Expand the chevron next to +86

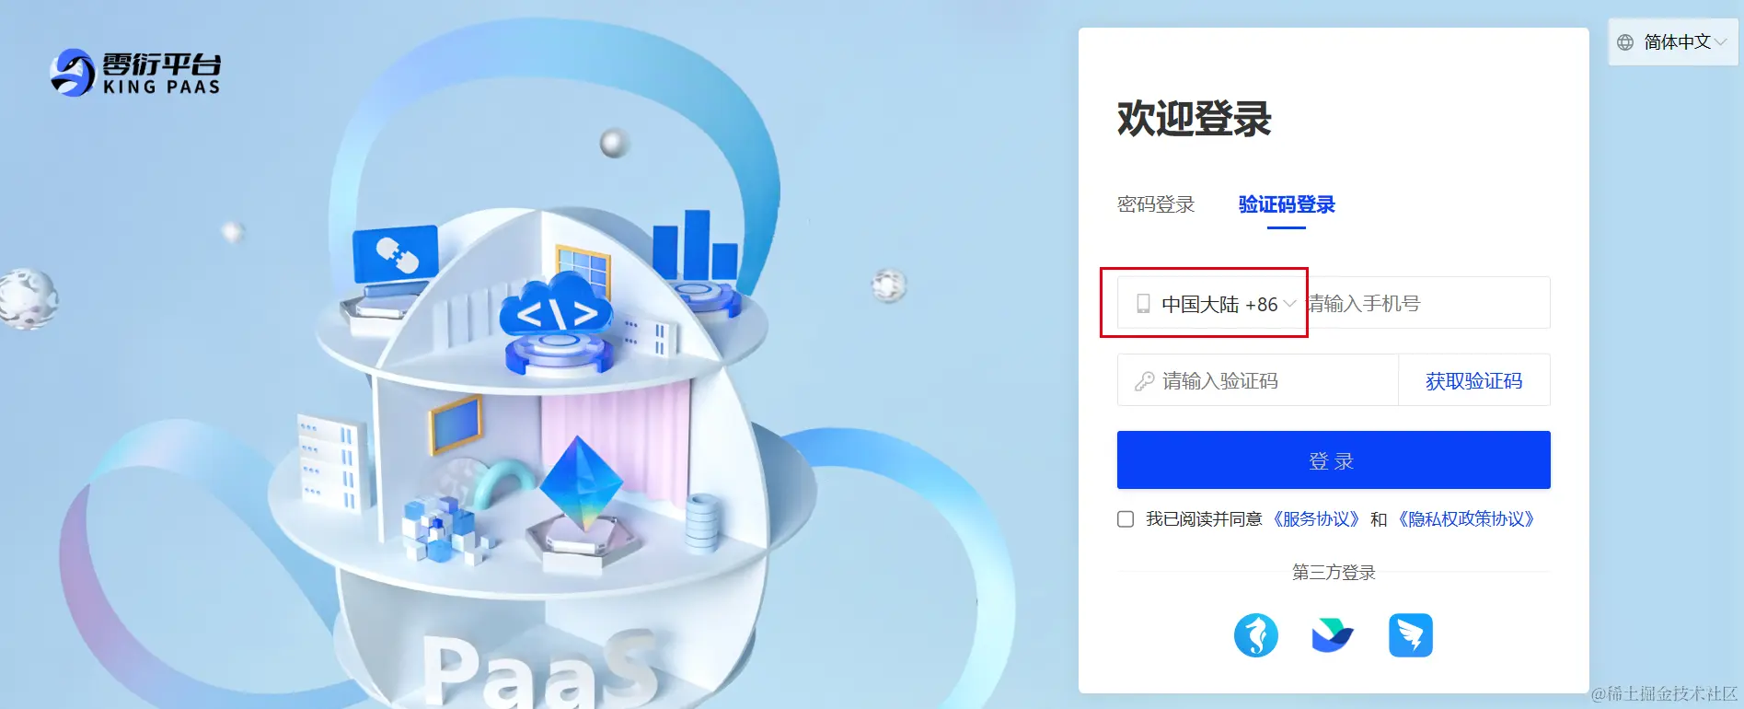(x=1289, y=304)
